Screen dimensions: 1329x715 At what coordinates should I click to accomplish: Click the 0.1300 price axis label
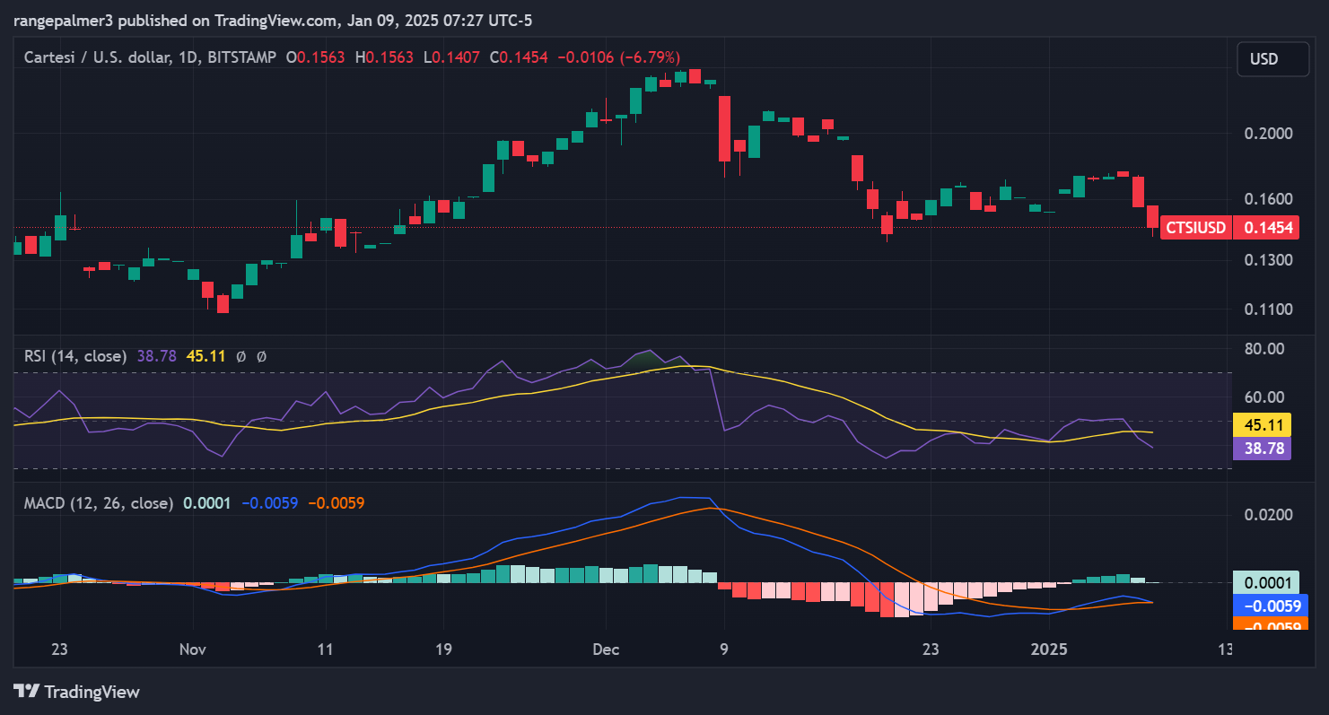tap(1267, 260)
